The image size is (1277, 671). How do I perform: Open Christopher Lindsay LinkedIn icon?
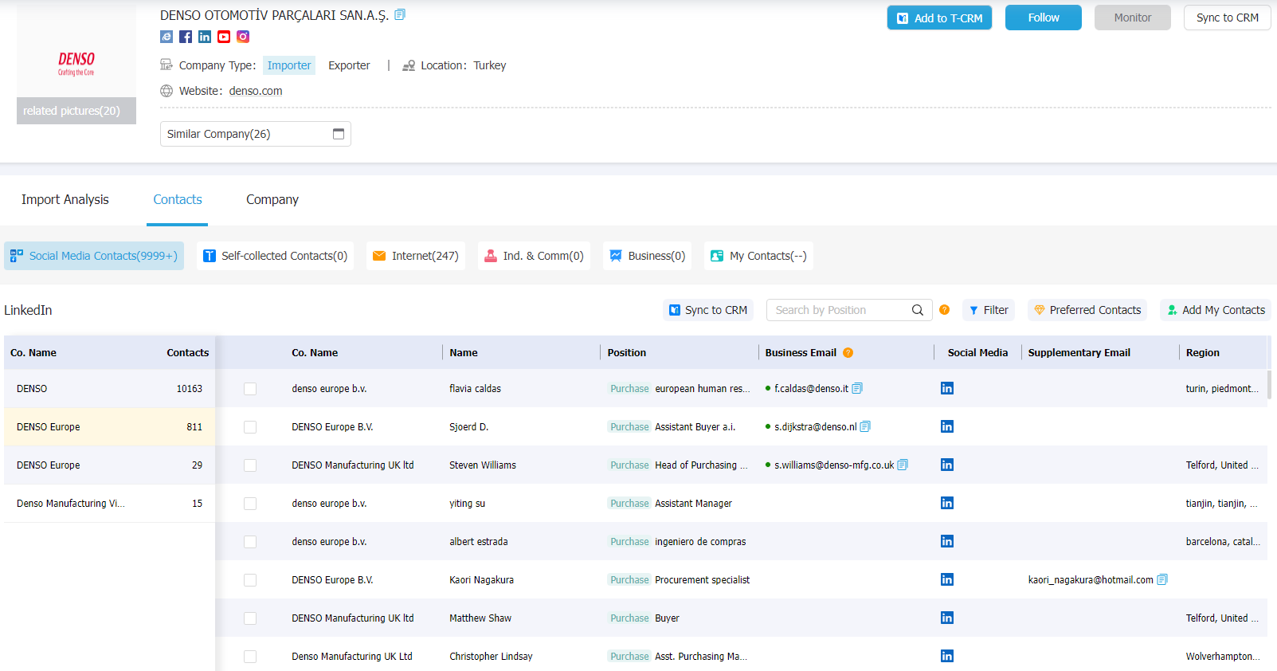pyautogui.click(x=947, y=656)
